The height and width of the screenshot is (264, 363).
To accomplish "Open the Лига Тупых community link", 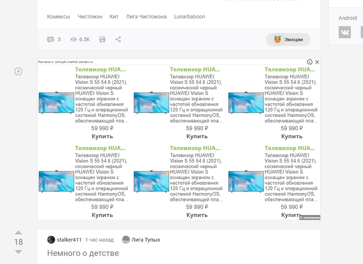I will pyautogui.click(x=146, y=240).
